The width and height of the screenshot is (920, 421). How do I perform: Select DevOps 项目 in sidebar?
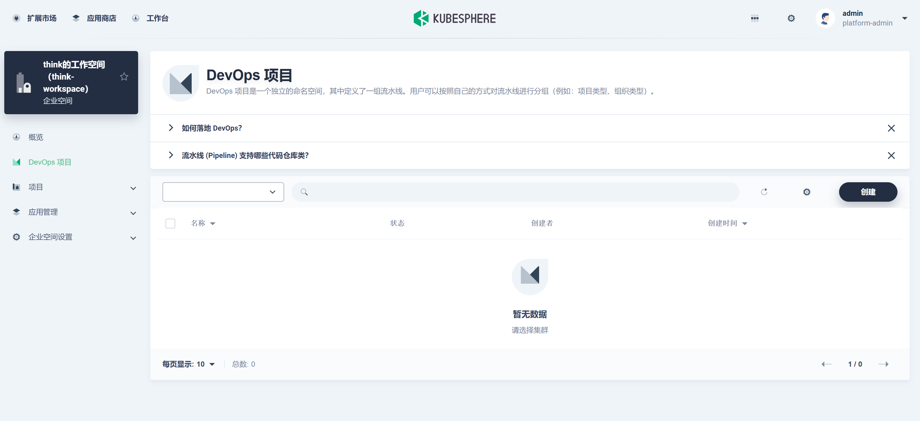click(x=50, y=162)
